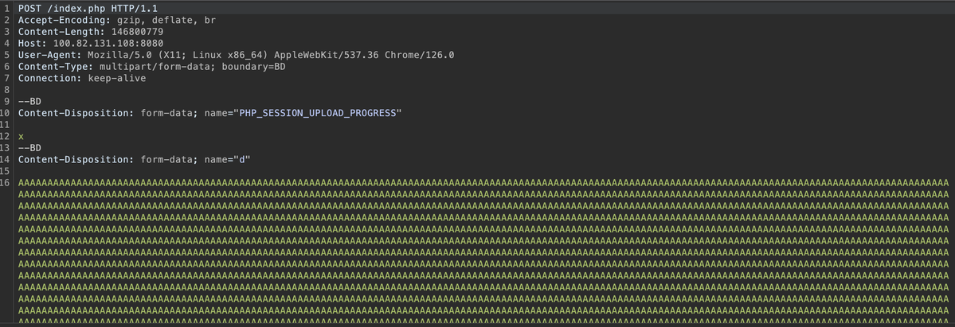Click the Content-Length value 146800779
955x327 pixels.
click(x=137, y=32)
